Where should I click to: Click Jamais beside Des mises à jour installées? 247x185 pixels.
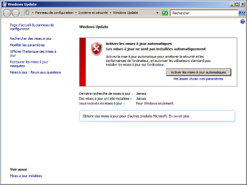[141, 99]
